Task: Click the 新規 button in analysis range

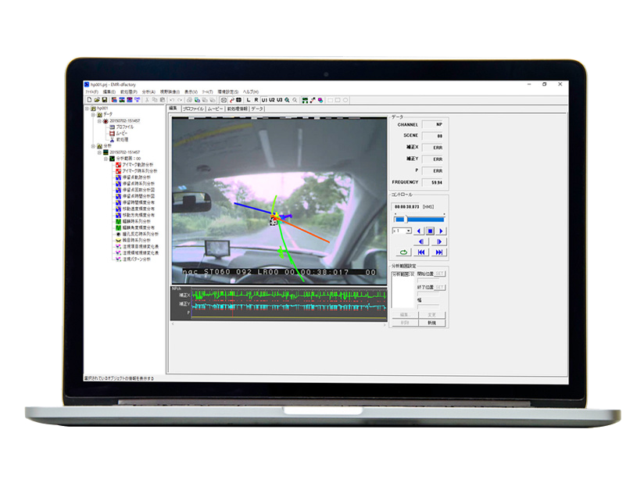Action: [x=431, y=322]
